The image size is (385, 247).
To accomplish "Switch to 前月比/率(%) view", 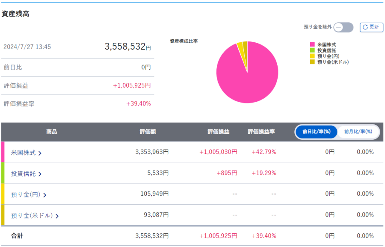I will pos(358,132).
